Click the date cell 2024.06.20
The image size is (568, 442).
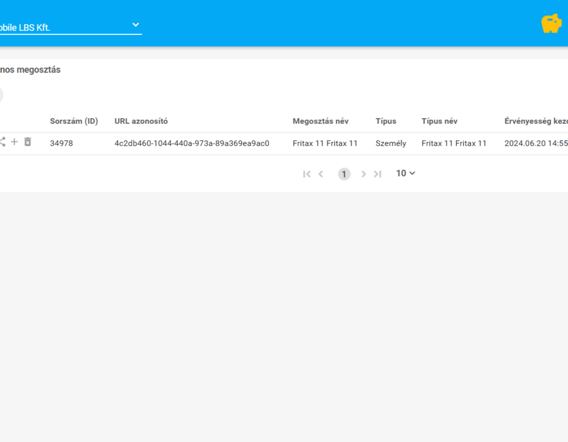536,143
